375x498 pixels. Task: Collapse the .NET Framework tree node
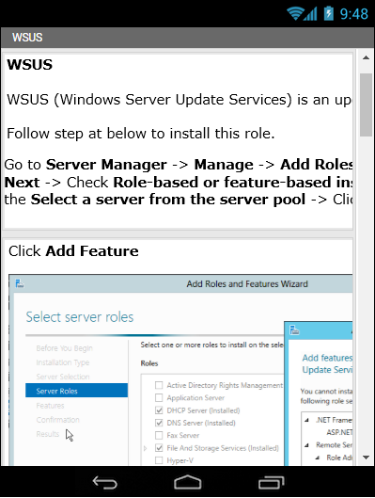[x=306, y=420]
